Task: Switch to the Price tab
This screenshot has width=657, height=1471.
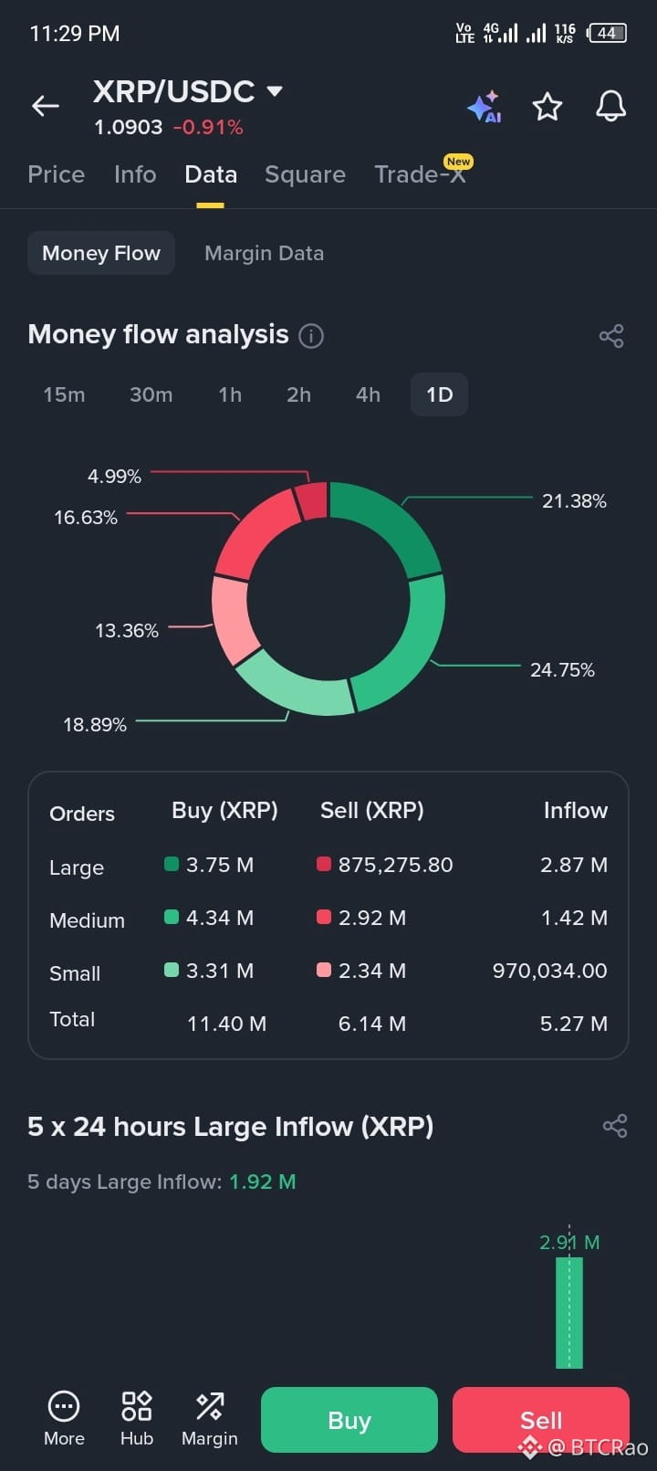Action: click(57, 174)
